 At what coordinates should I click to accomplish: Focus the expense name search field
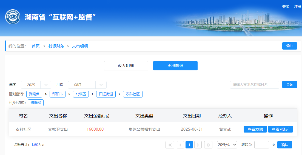point(254,85)
